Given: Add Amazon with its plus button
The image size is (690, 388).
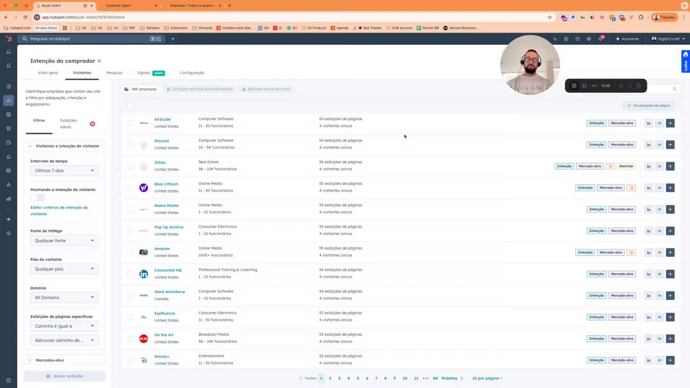Looking at the screenshot, I should coord(670,252).
